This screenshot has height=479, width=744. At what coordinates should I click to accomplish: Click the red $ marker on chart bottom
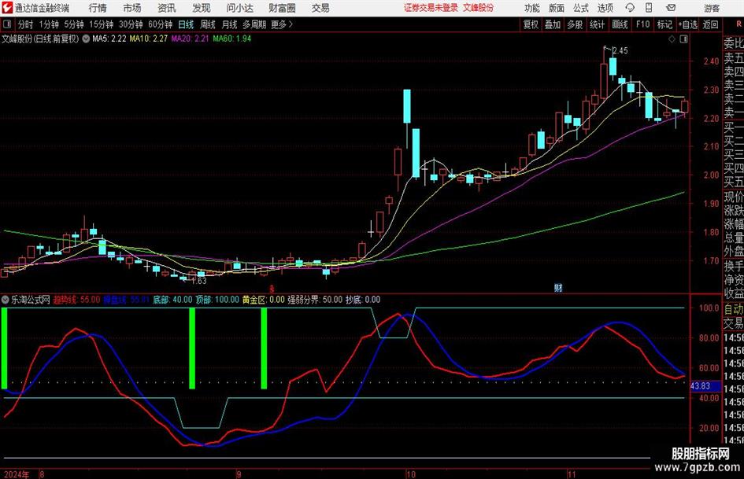(272, 288)
